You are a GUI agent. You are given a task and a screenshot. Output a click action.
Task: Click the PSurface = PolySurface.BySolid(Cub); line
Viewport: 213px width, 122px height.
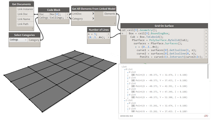(x=160, y=40)
